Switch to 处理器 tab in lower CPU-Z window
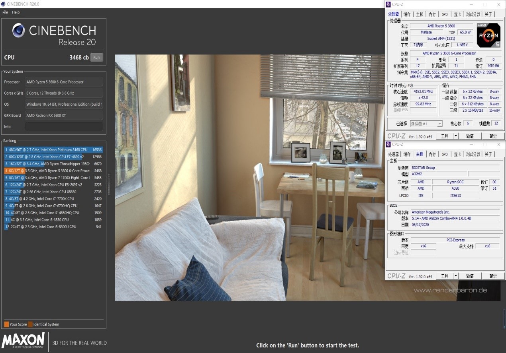The height and width of the screenshot is (353, 506). 393,154
